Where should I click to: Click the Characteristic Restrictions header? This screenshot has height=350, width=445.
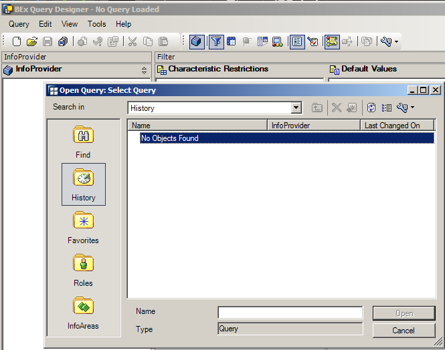tap(218, 69)
